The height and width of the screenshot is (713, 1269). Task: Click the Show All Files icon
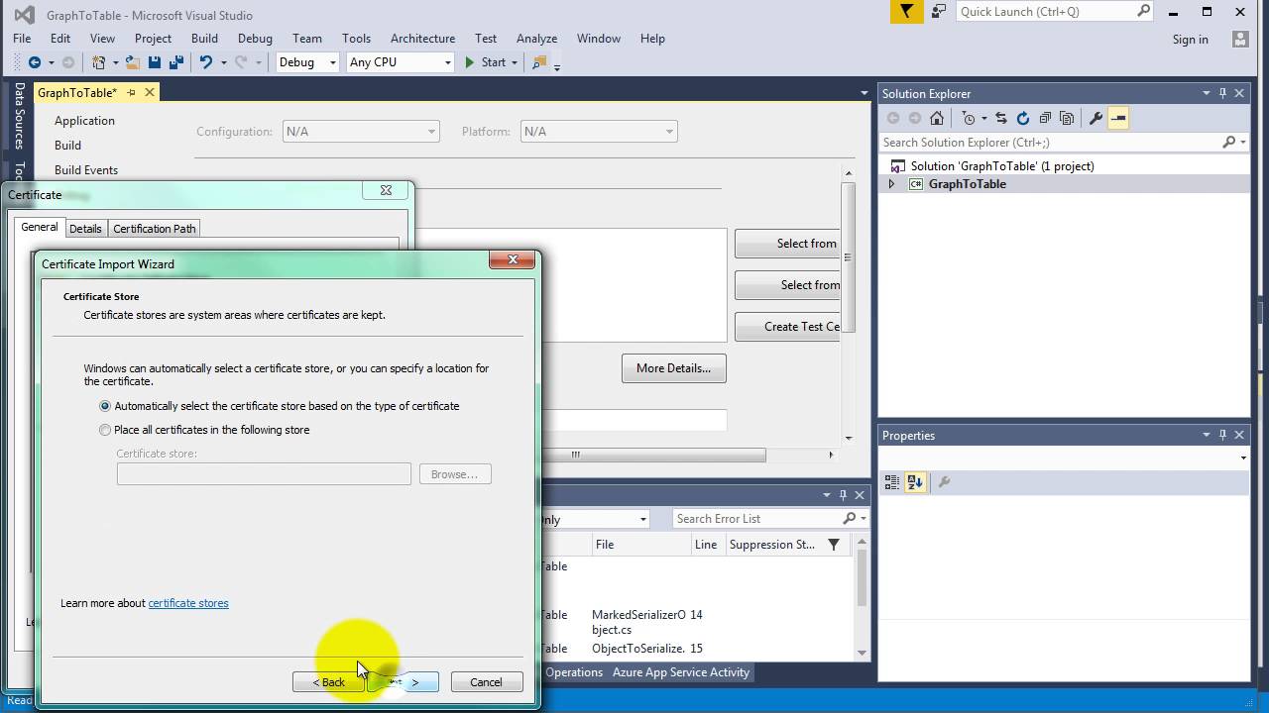(x=1067, y=118)
